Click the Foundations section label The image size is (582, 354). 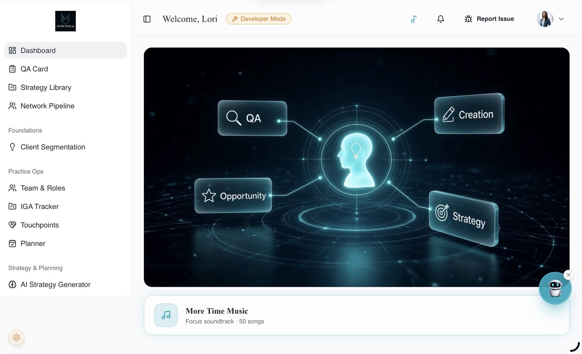[x=25, y=131]
